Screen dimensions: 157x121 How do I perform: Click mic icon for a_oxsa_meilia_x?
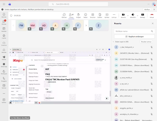[152, 78]
